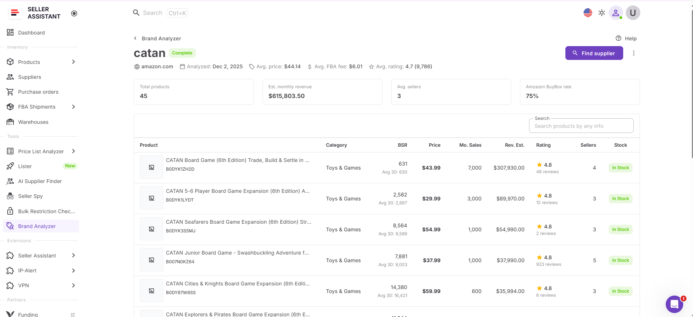The width and height of the screenshot is (693, 317).
Task: Click the Search products by any info field
Action: tap(581, 126)
